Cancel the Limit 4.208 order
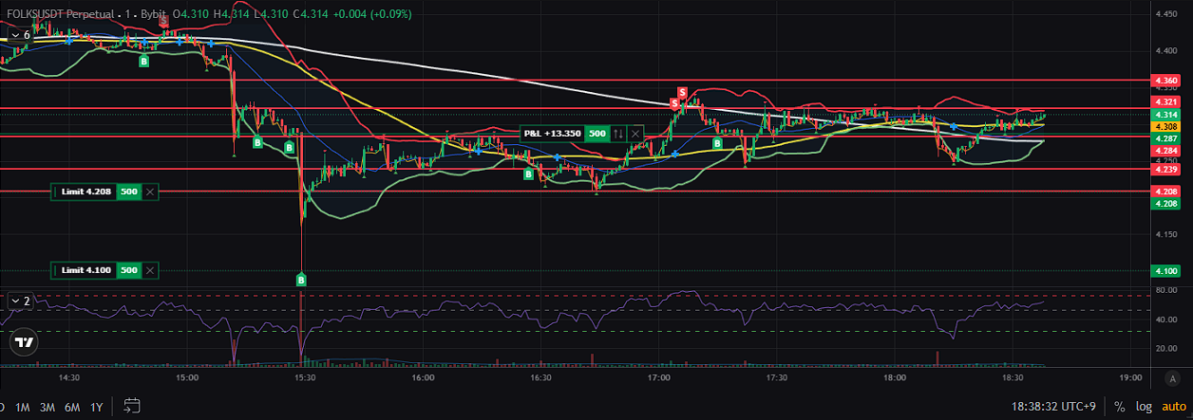 [150, 192]
